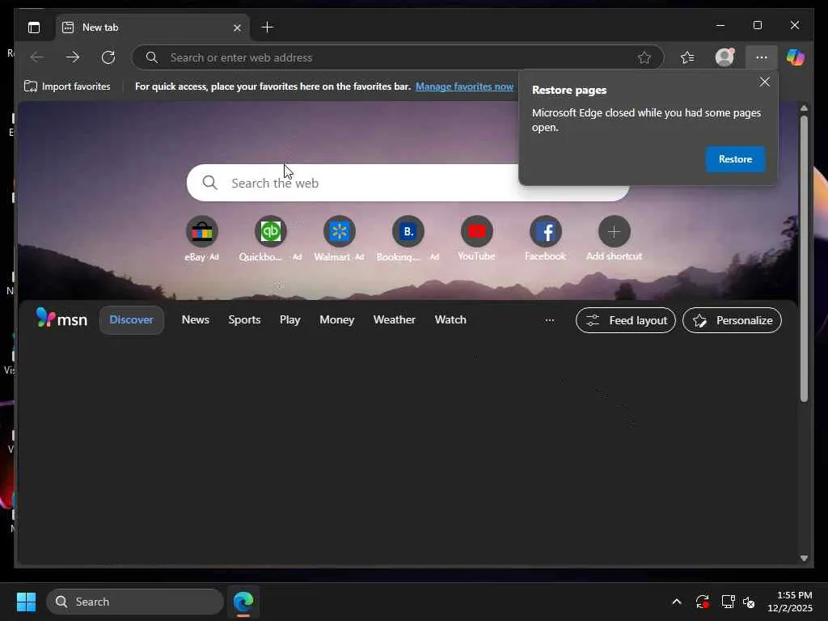The width and height of the screenshot is (828, 621).
Task: Click the scrollbar up arrow
Action: [804, 108]
